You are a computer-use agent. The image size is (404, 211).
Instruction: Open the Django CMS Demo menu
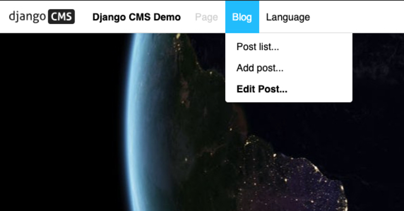[137, 17]
